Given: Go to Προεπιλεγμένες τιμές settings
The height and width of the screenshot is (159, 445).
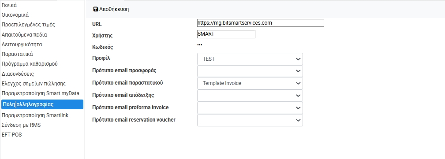Looking at the screenshot, I should 28,25.
